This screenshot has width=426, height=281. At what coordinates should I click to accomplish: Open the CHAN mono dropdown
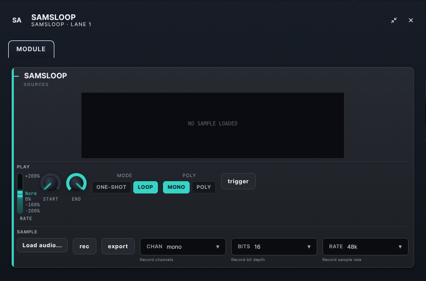(x=183, y=247)
